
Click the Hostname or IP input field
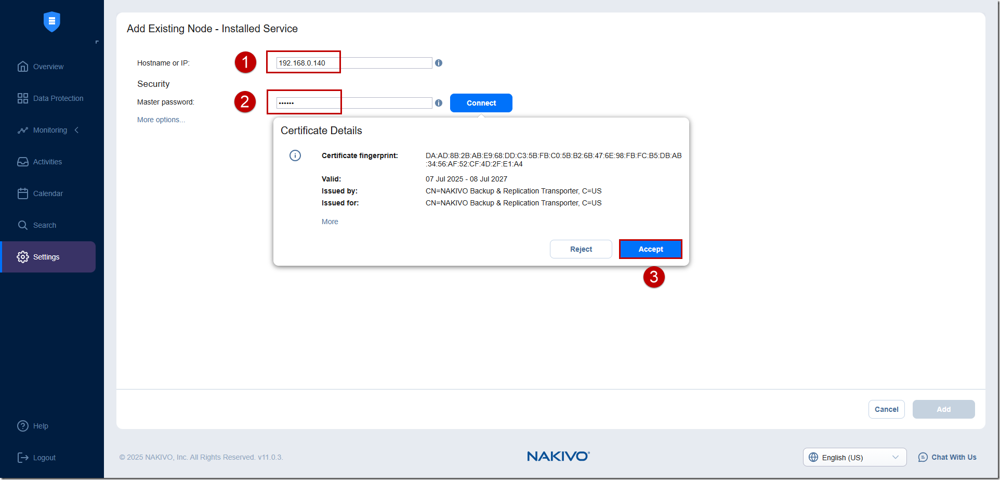[x=354, y=63]
